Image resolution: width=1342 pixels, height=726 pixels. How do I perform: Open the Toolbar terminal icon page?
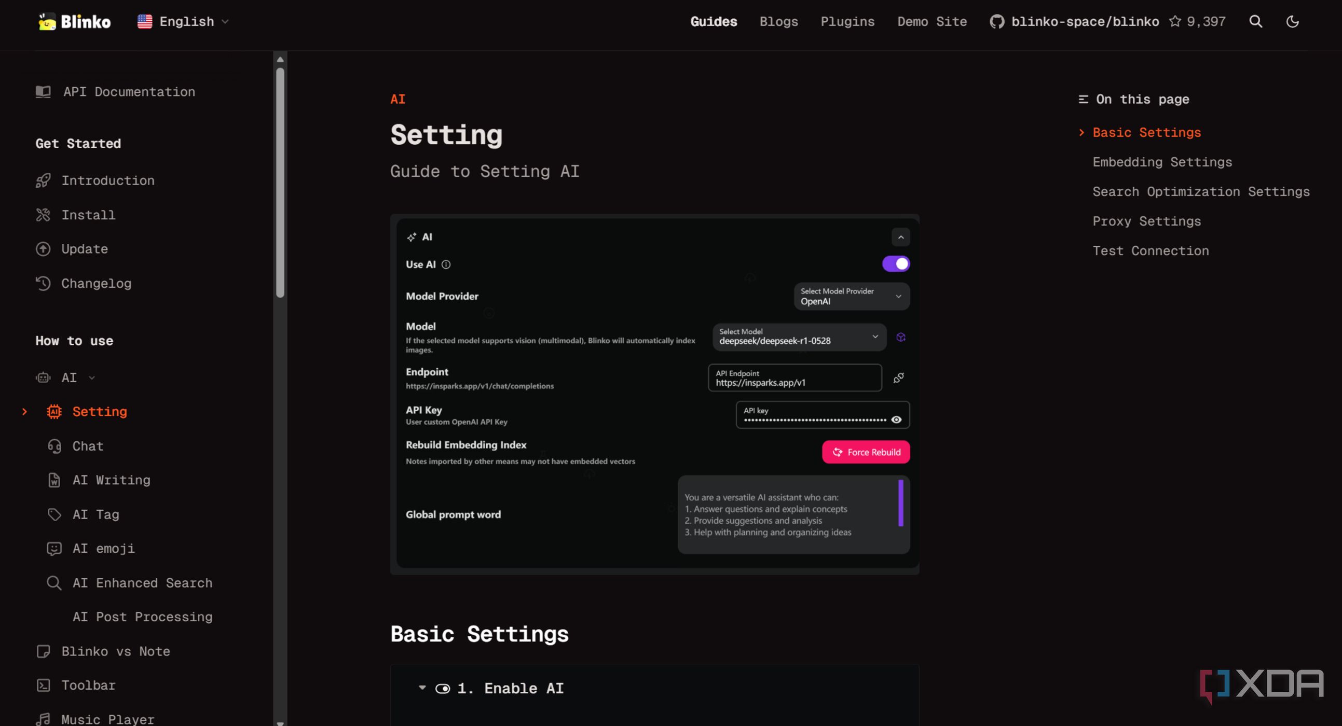click(43, 686)
